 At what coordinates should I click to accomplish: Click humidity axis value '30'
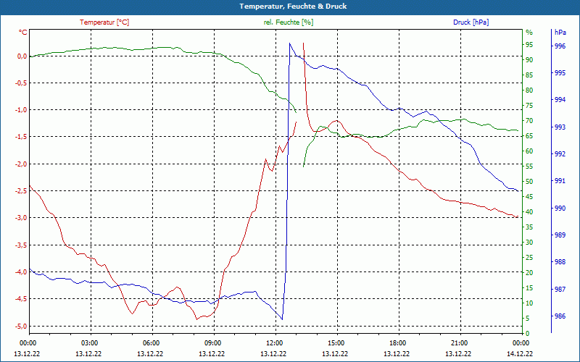[529, 243]
